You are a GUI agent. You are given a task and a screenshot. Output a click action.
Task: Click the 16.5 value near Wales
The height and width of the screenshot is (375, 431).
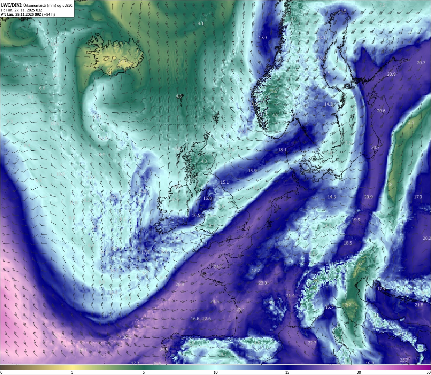pos(196,216)
